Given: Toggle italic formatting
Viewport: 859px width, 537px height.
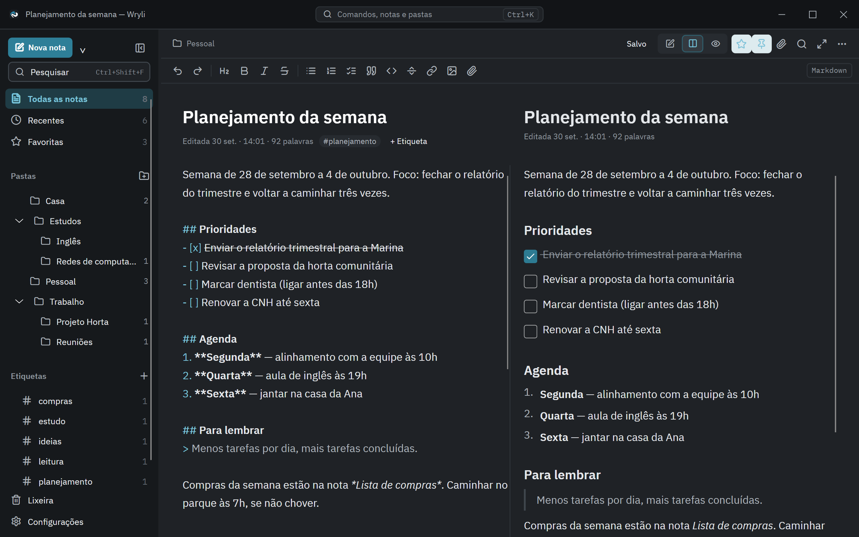Looking at the screenshot, I should (x=264, y=71).
